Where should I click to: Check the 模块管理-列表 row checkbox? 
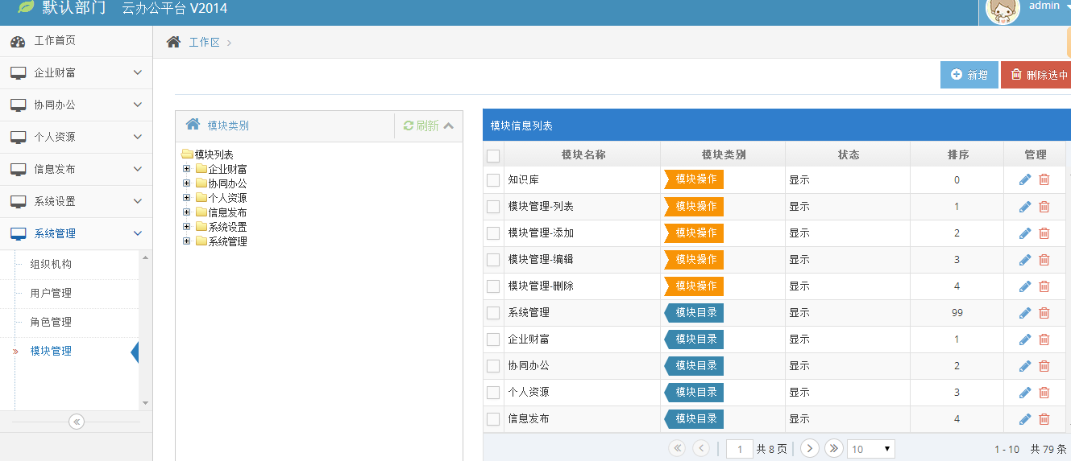[x=493, y=207]
